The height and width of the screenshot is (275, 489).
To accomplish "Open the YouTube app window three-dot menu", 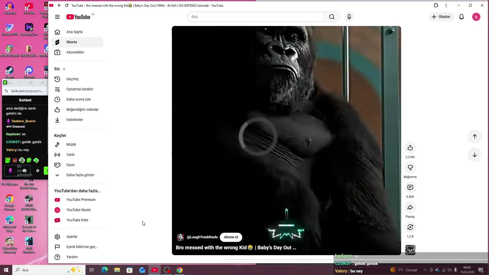I will click(446, 5).
